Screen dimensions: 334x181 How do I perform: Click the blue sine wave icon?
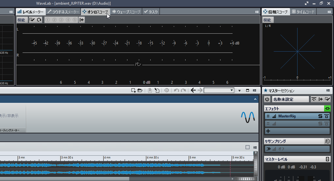[248, 117]
